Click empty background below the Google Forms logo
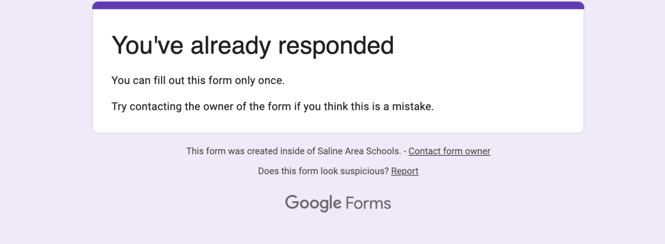The height and width of the screenshot is (244, 665). coord(338,231)
